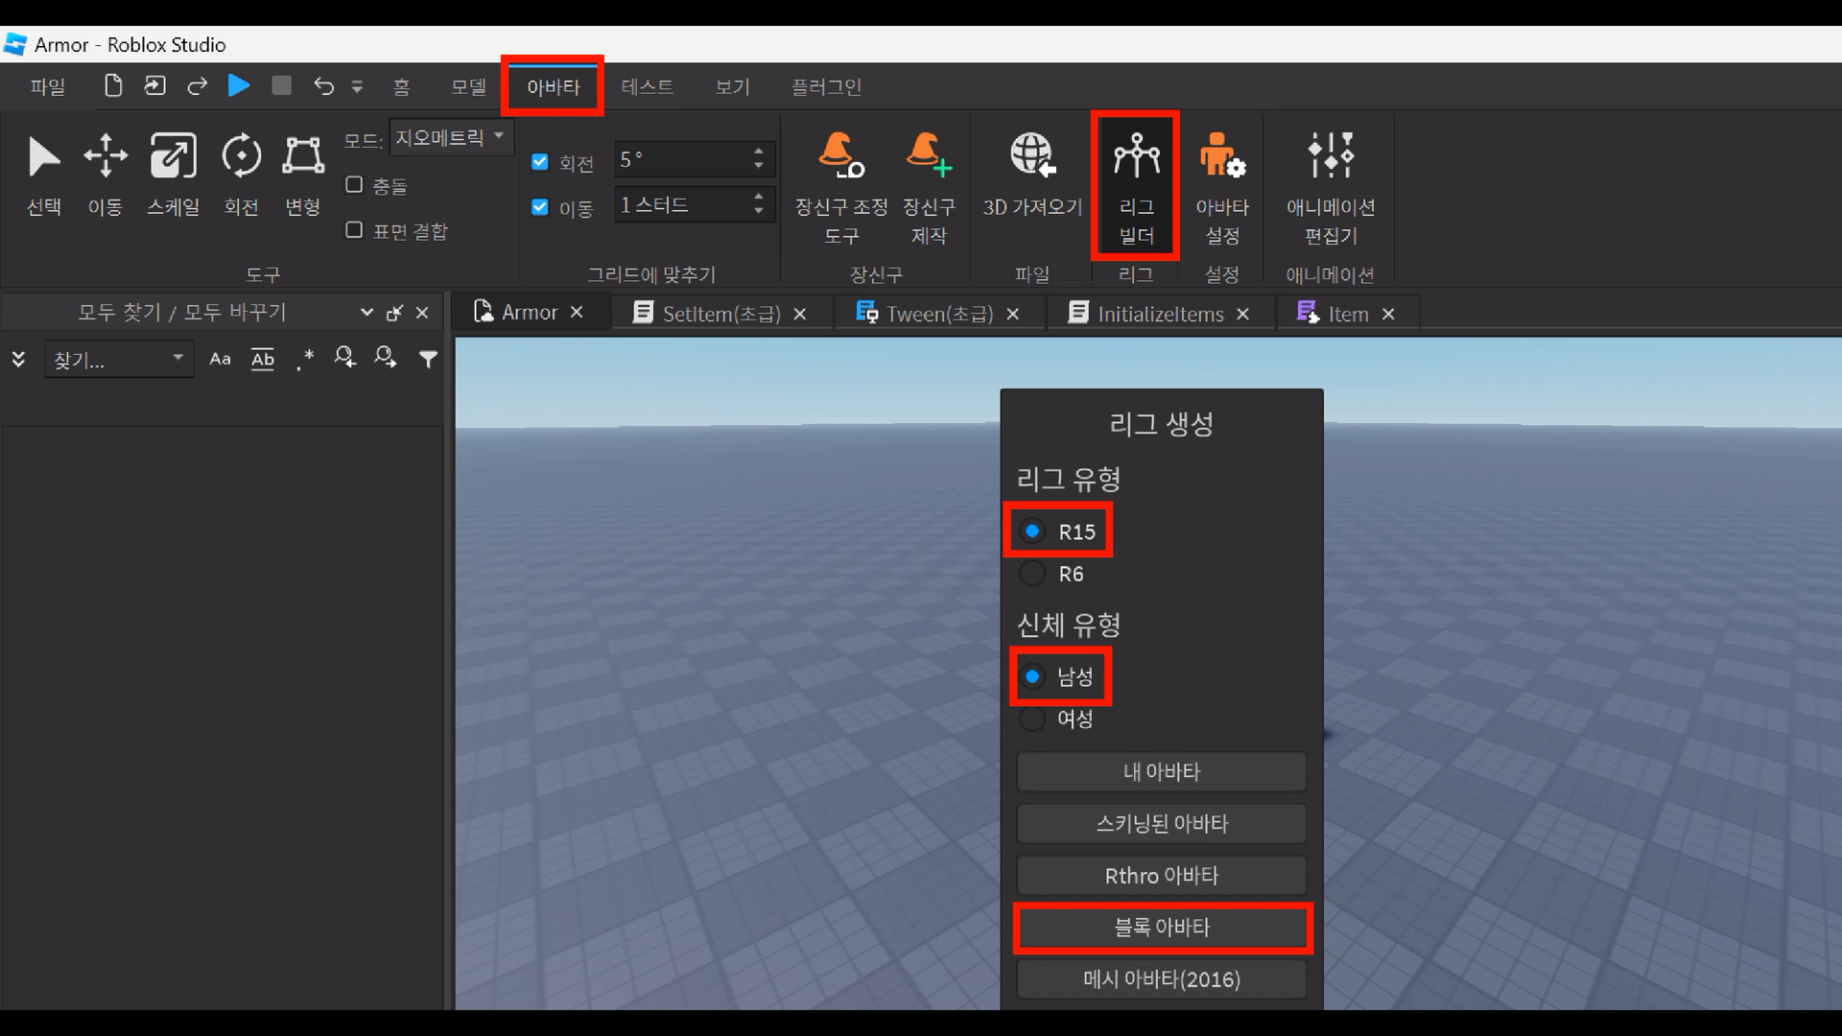Viewport: 1842px width, 1036px height.
Task: Open the search filter funnel icon
Action: tap(428, 359)
